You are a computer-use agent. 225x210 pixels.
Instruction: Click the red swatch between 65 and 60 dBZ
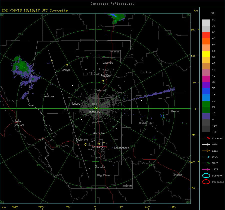tap(206, 35)
